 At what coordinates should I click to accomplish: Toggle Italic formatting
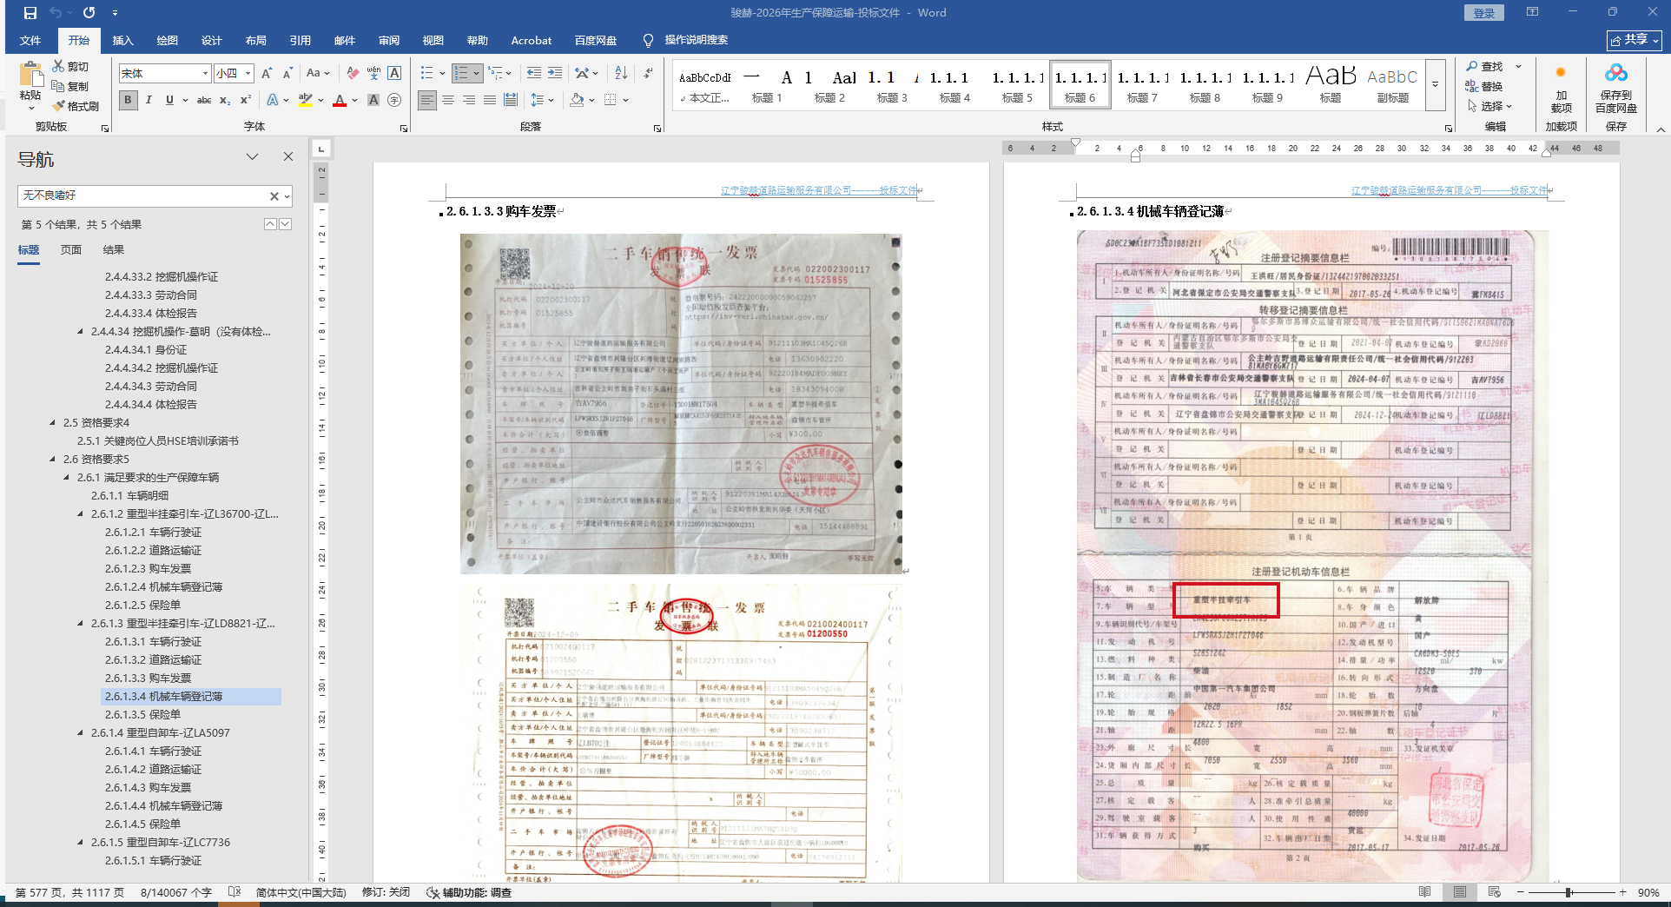[x=149, y=100]
